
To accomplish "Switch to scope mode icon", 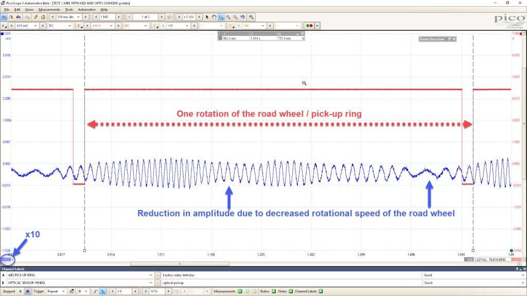I will (x=4, y=17).
